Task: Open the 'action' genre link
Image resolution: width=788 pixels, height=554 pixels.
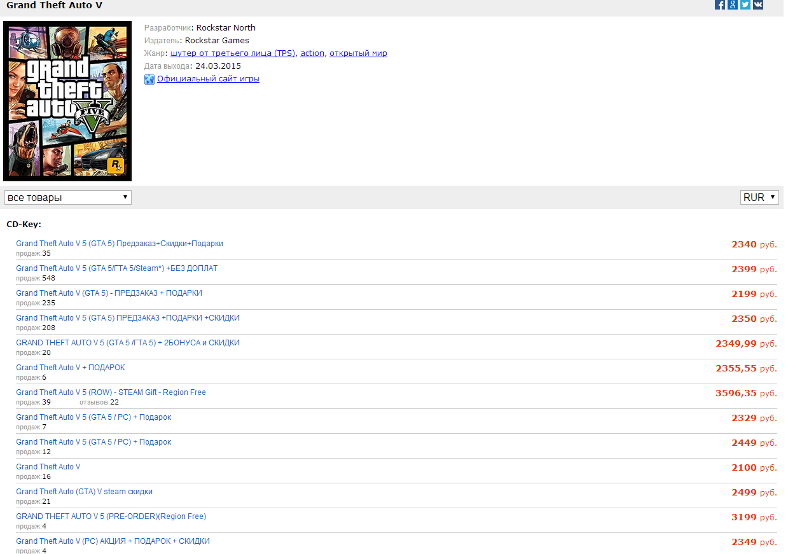Action: (312, 53)
